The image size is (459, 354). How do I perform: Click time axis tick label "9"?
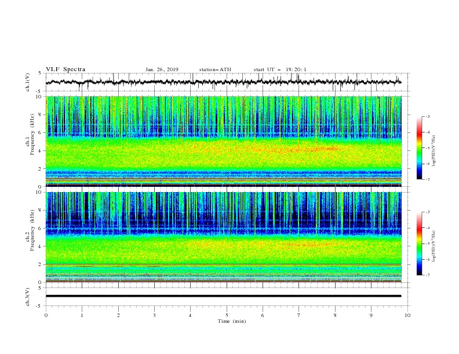371,315
